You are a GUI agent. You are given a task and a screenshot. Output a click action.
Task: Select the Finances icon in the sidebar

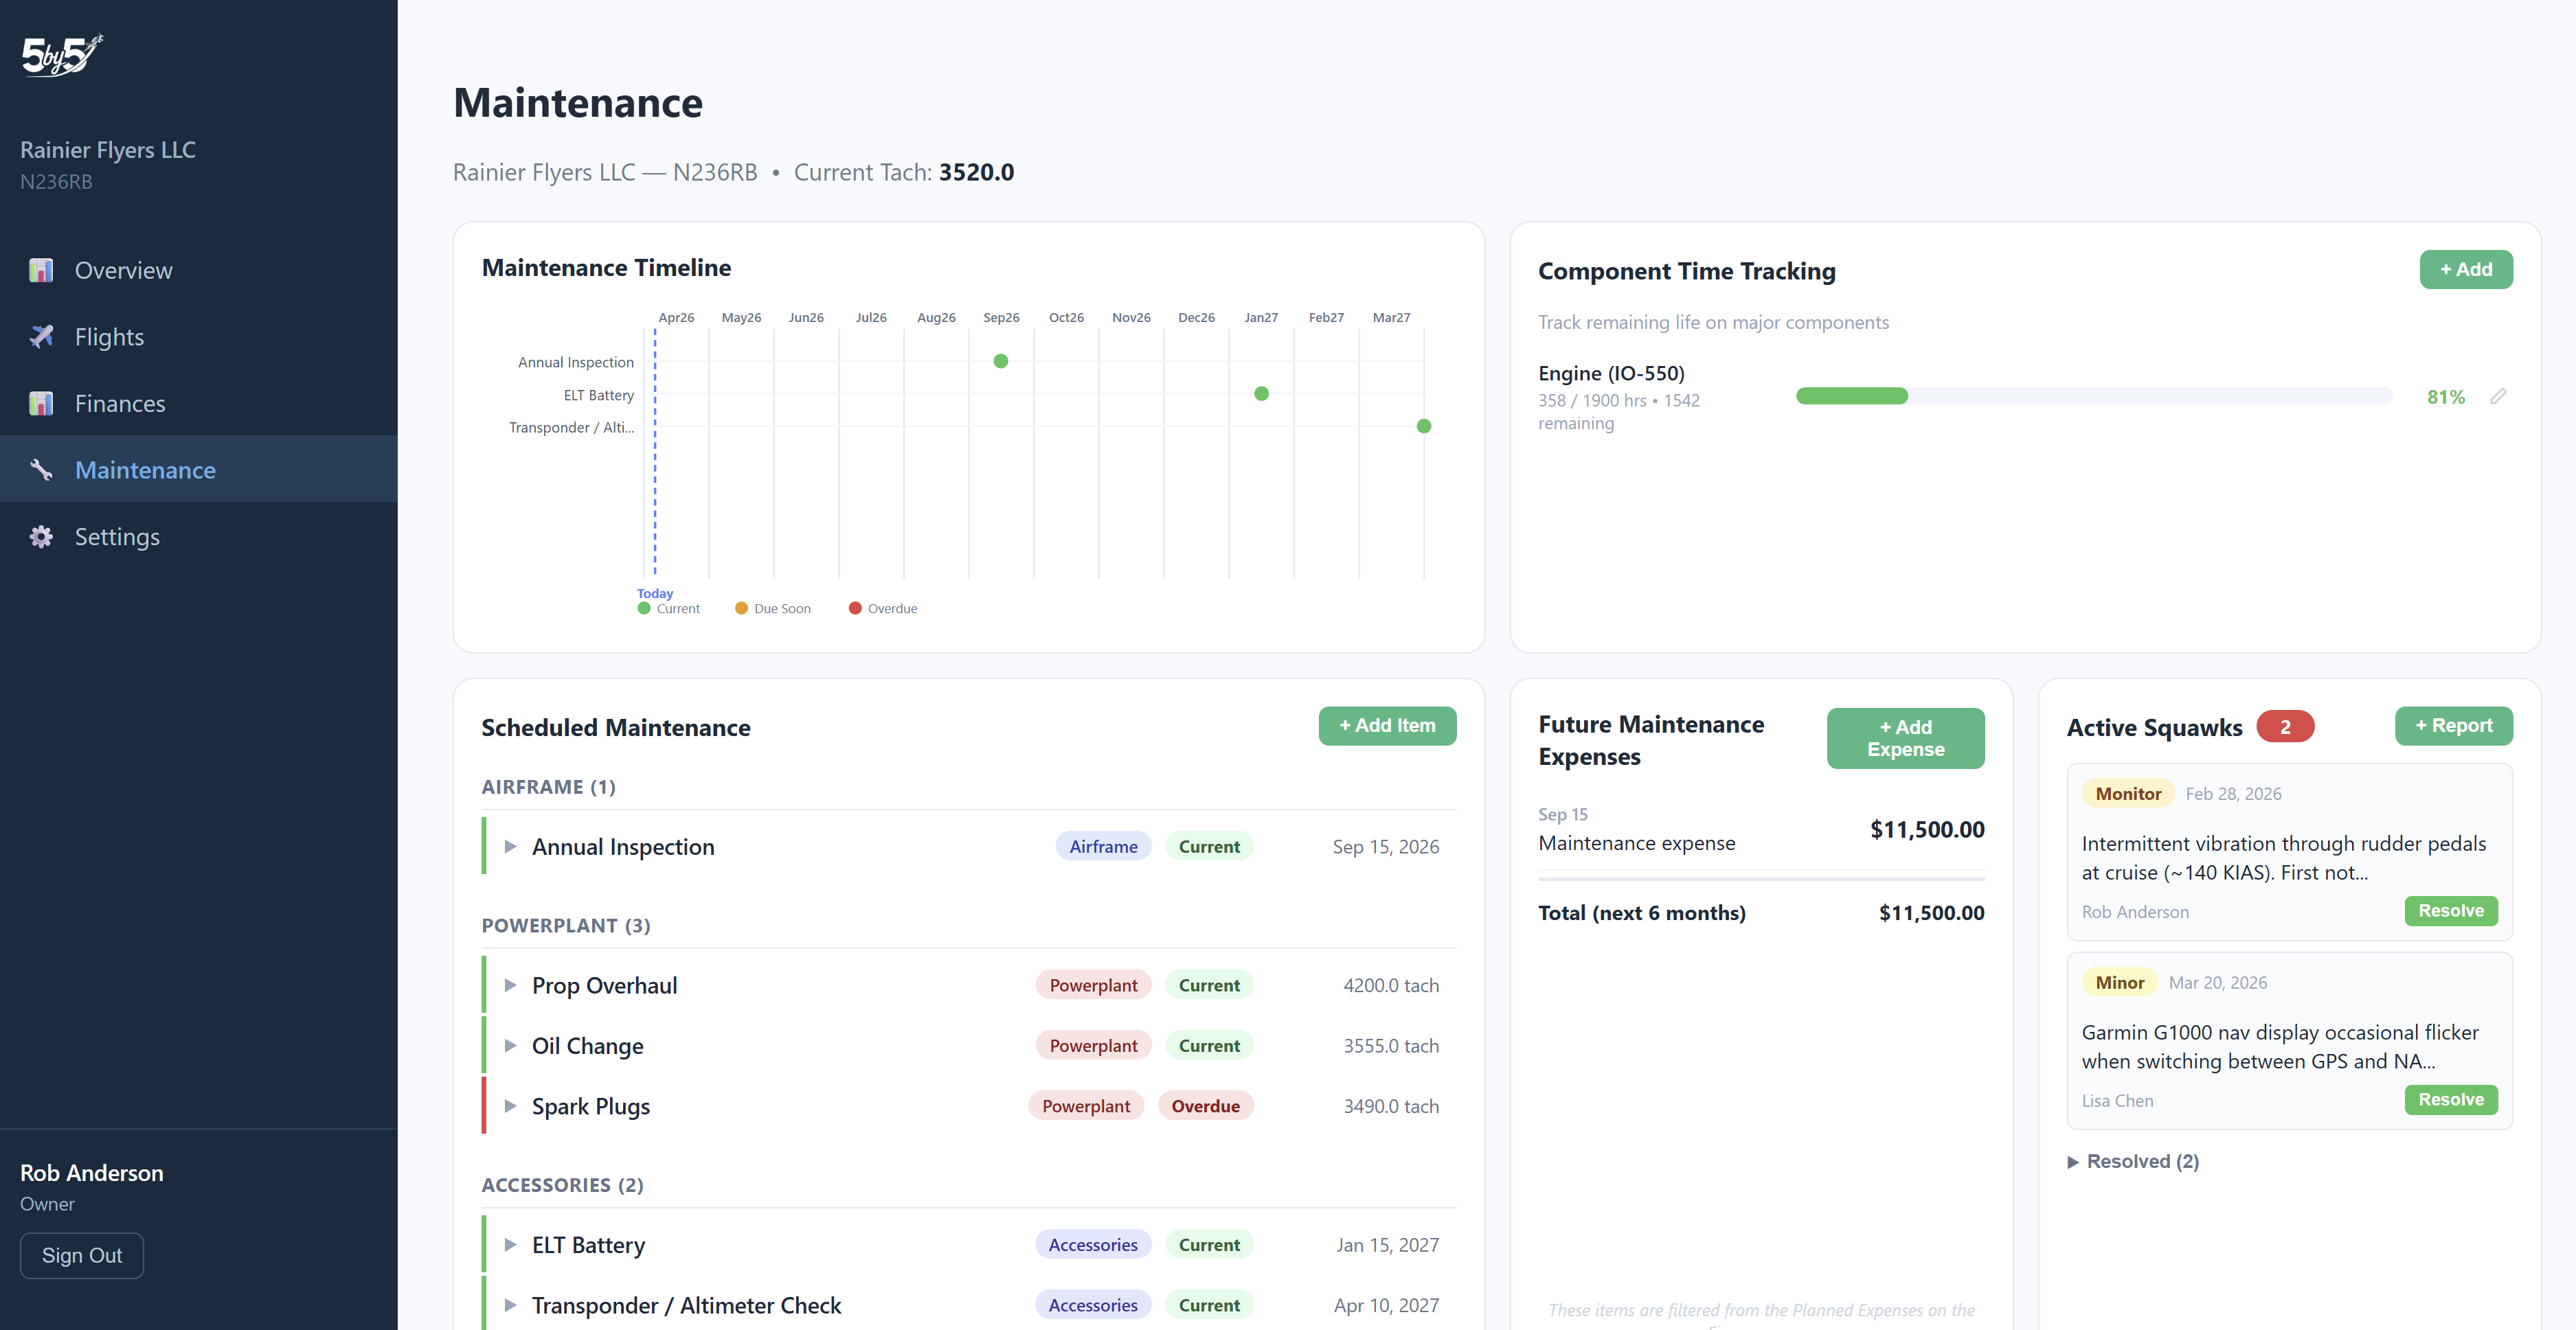pos(41,402)
